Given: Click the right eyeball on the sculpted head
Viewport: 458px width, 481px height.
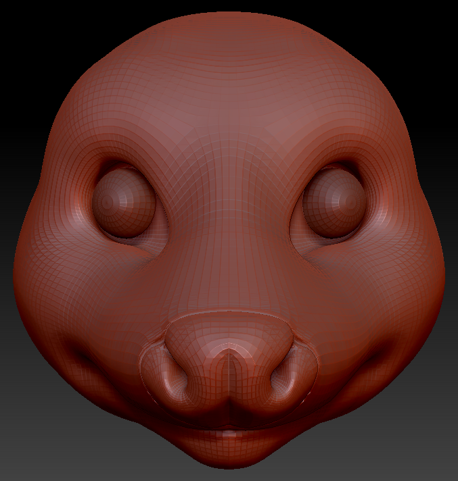Looking at the screenshot, I should [x=334, y=203].
